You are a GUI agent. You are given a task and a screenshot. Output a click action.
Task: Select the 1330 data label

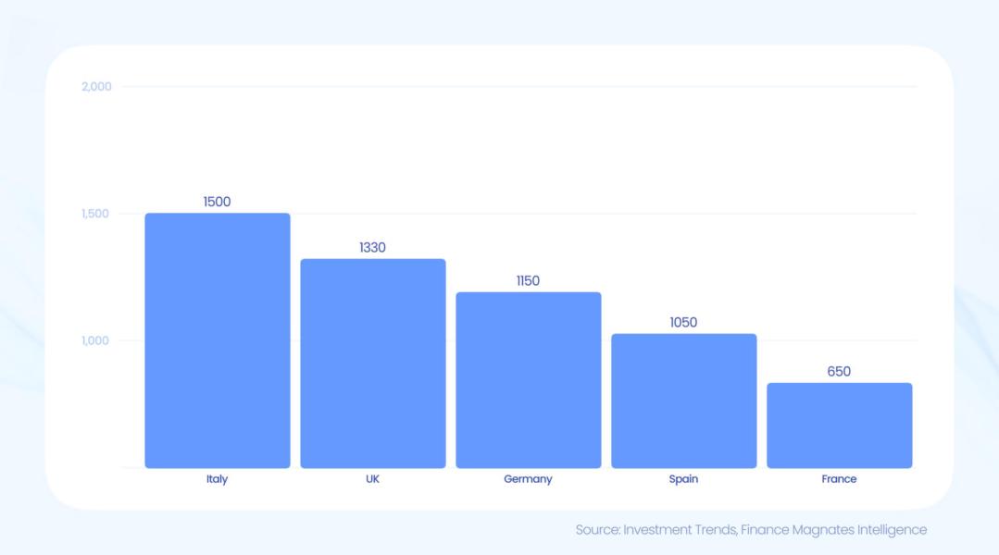coord(373,248)
